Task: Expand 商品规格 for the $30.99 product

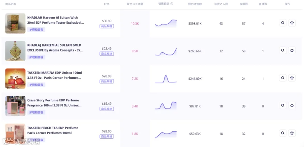Action: pyautogui.click(x=106, y=26)
